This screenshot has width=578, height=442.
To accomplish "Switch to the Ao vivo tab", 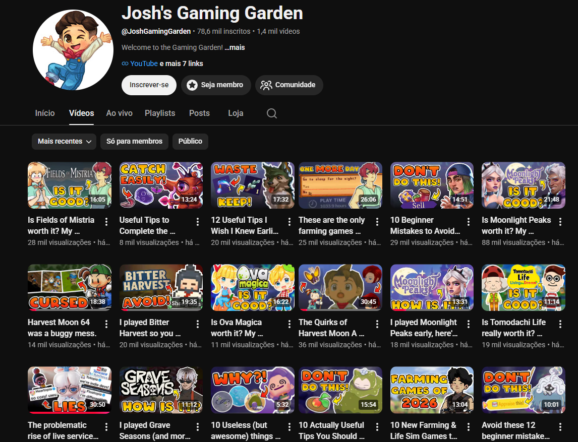I will (120, 113).
